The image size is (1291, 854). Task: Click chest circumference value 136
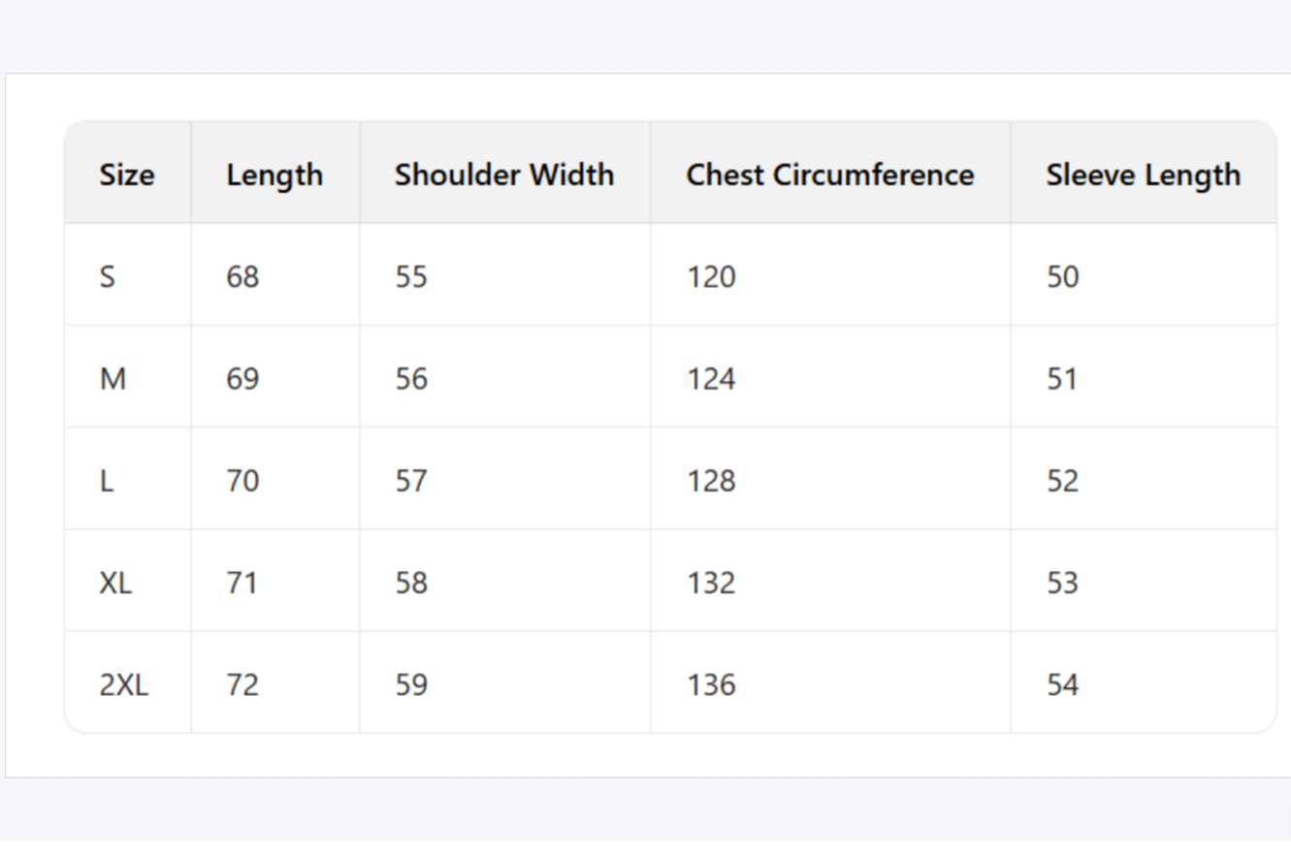coord(711,685)
